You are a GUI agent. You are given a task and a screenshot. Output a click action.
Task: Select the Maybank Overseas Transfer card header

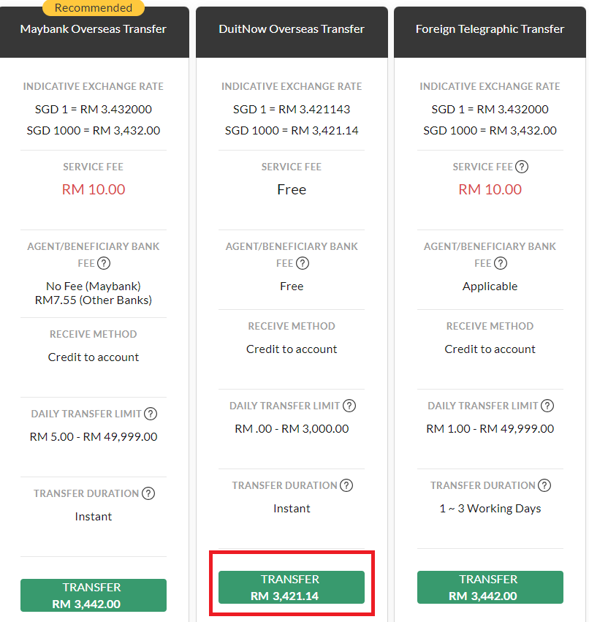[x=94, y=29]
